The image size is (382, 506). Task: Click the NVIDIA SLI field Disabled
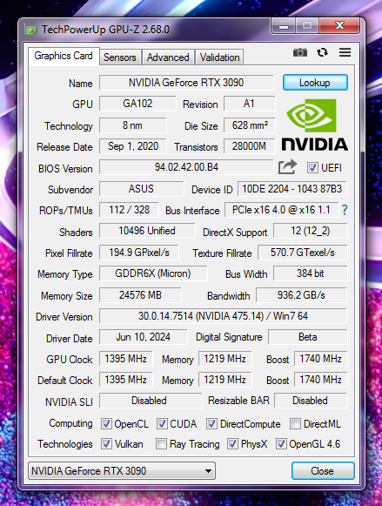tap(151, 401)
